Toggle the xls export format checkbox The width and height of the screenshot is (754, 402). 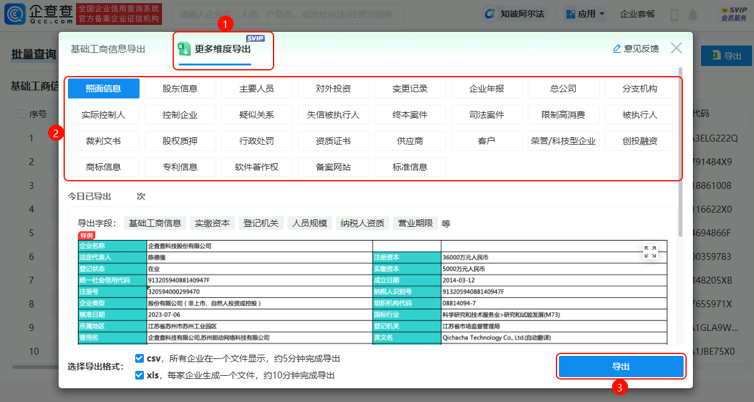[140, 375]
